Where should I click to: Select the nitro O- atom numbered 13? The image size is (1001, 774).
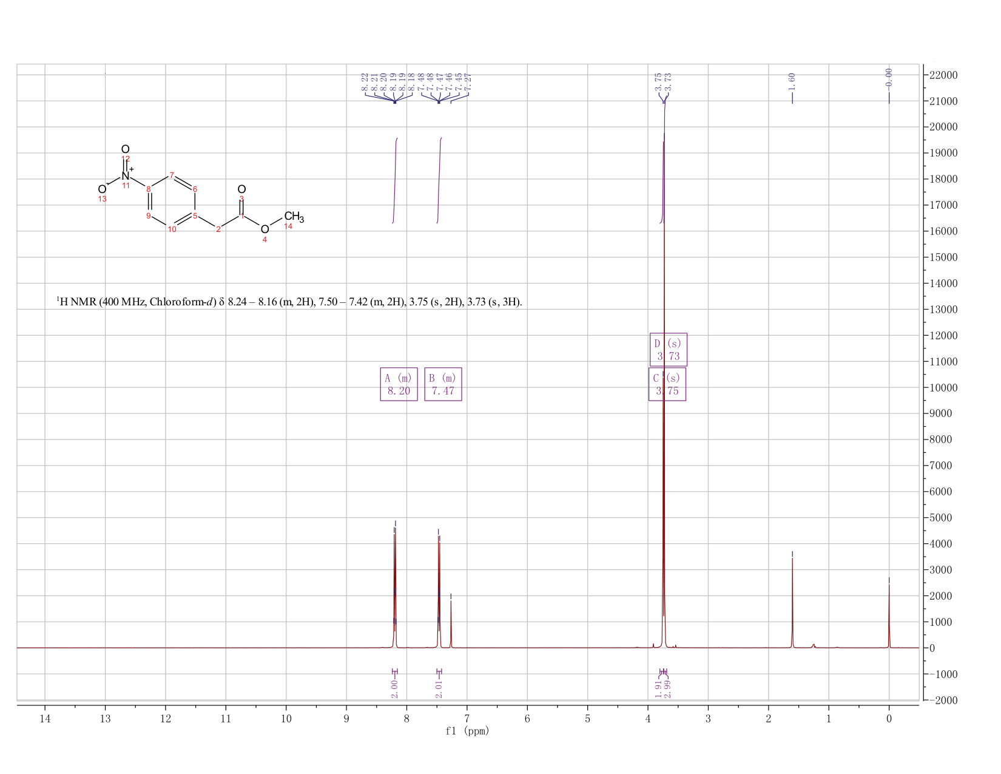tap(103, 189)
